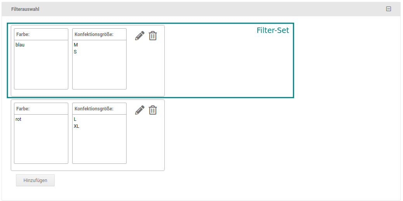Click the Konfektionsgröße header above L and XL
The image size is (403, 201).
[x=94, y=109]
